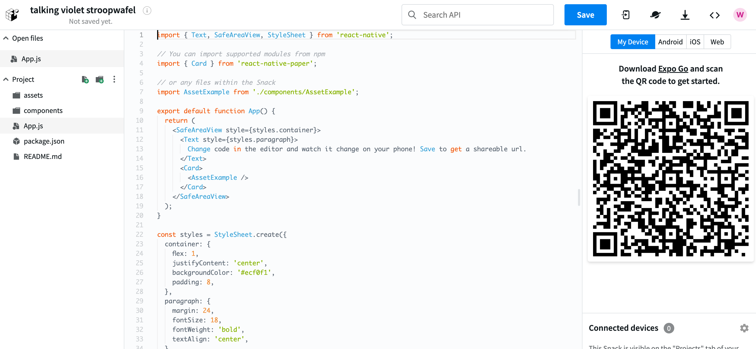Viewport: 756px width, 349px height.
Task: Click the Snack logo icon
Action: (x=12, y=15)
